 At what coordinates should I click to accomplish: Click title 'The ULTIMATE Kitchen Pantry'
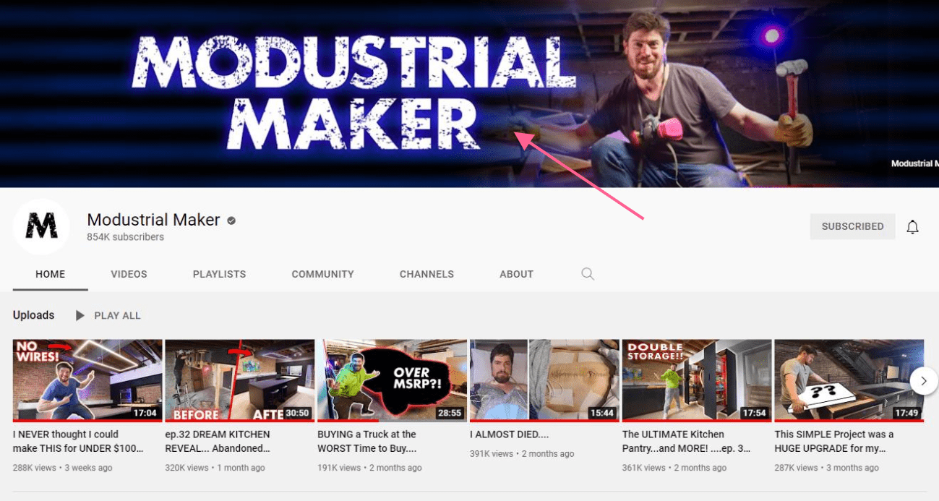coord(686,441)
